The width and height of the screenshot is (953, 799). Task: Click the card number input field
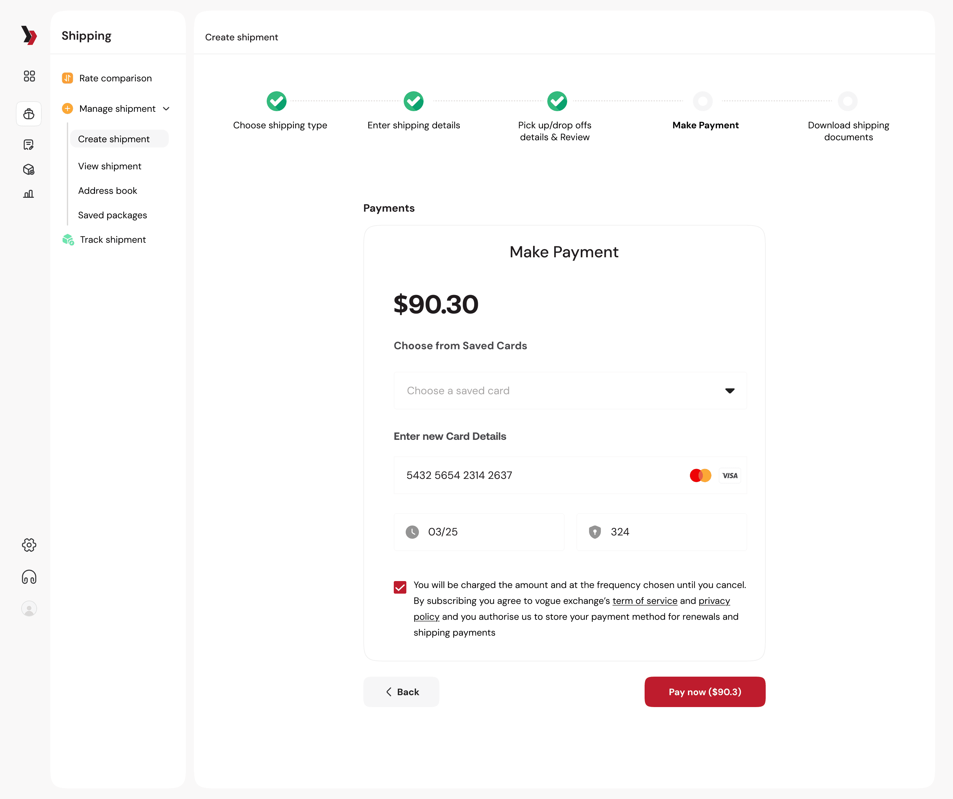[x=535, y=475]
